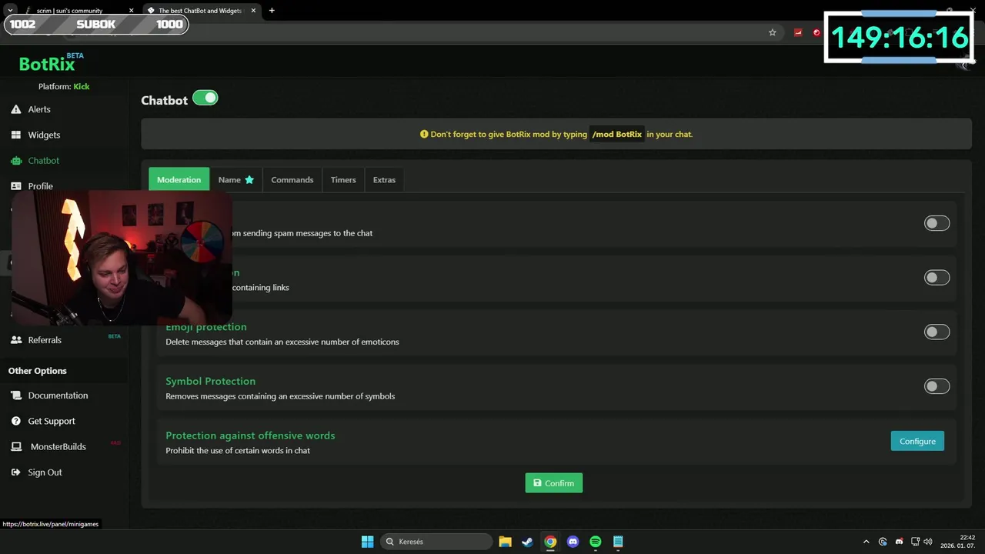Image resolution: width=985 pixels, height=554 pixels.
Task: Launch Steam from the taskbar
Action: point(527,542)
